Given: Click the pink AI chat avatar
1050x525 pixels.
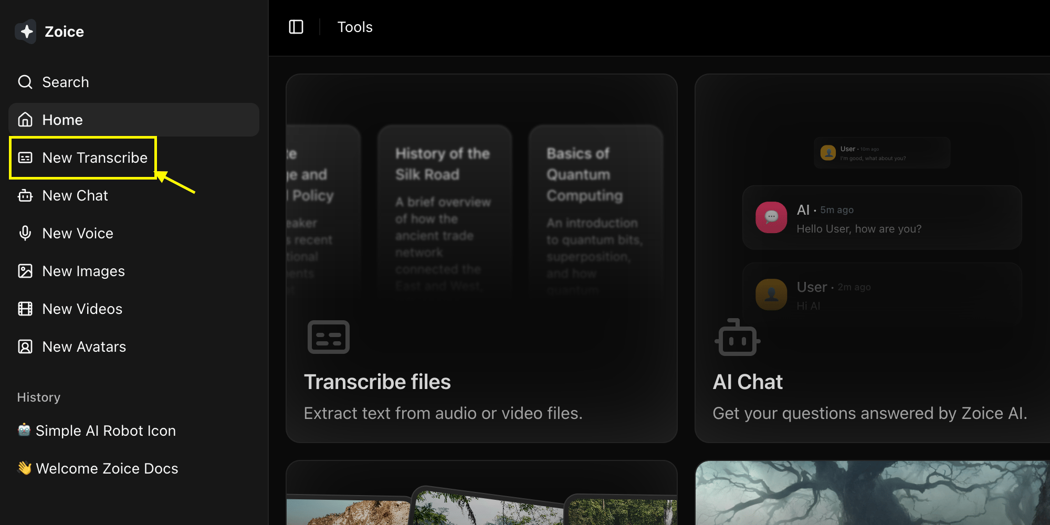Looking at the screenshot, I should point(771,217).
